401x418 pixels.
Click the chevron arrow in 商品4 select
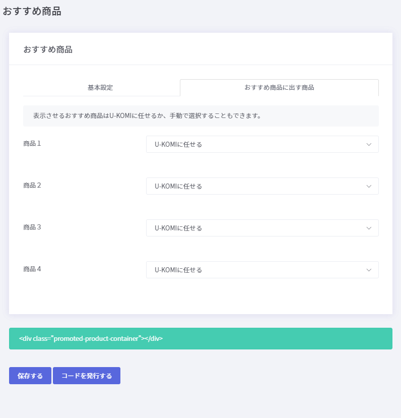(369, 270)
